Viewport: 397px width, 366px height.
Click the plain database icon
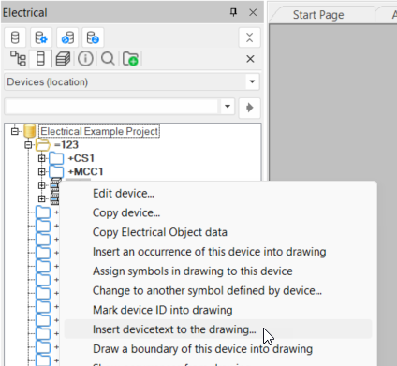(x=15, y=37)
